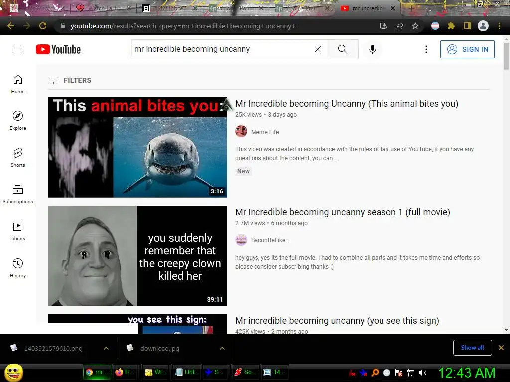Play the shark thumbnail video

(137, 147)
